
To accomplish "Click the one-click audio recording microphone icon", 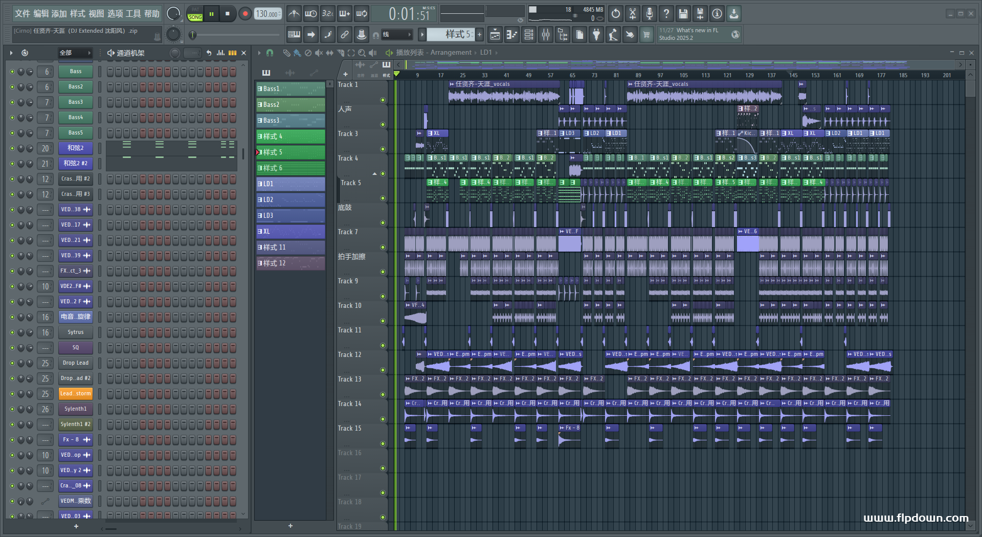I will click(649, 14).
